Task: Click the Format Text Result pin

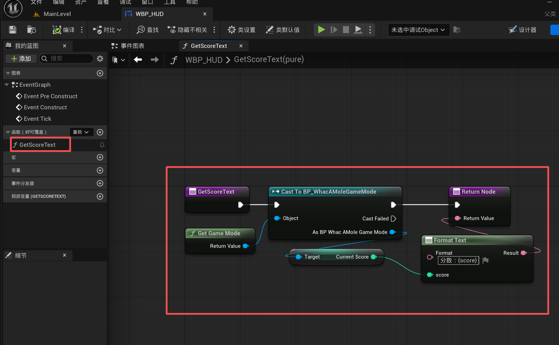Action: pyautogui.click(x=524, y=253)
